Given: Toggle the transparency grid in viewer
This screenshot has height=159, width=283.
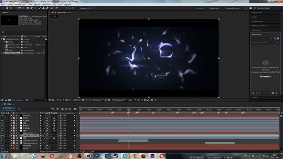Looking at the screenshot, I should tap(109, 100).
